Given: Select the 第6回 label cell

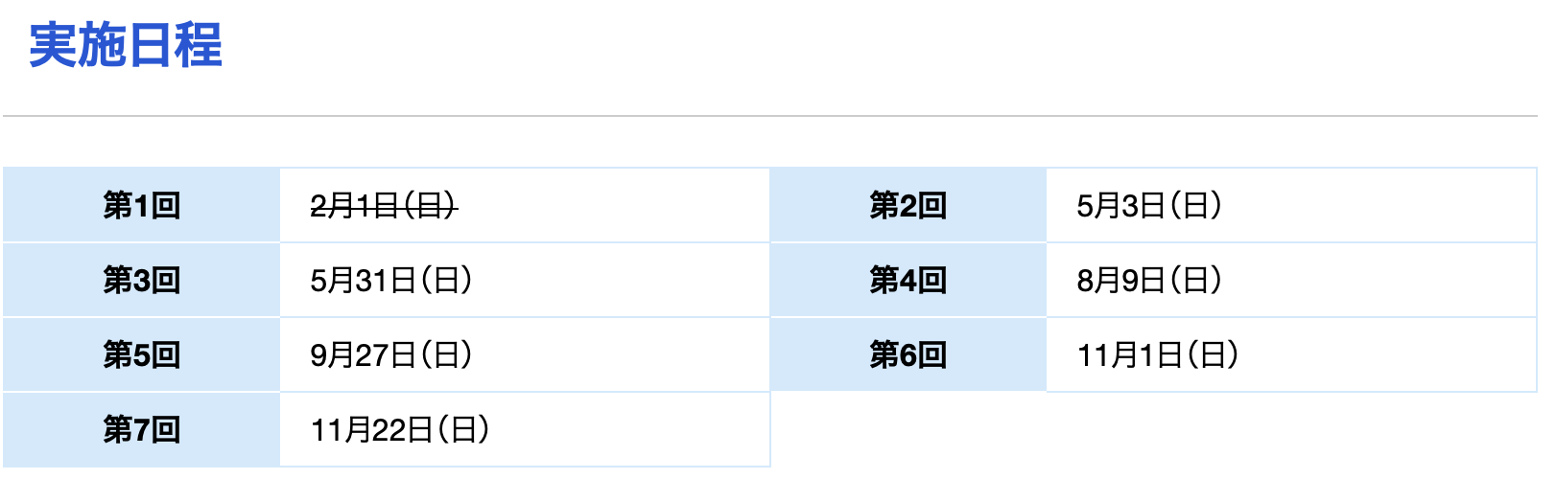Looking at the screenshot, I should click(x=908, y=354).
